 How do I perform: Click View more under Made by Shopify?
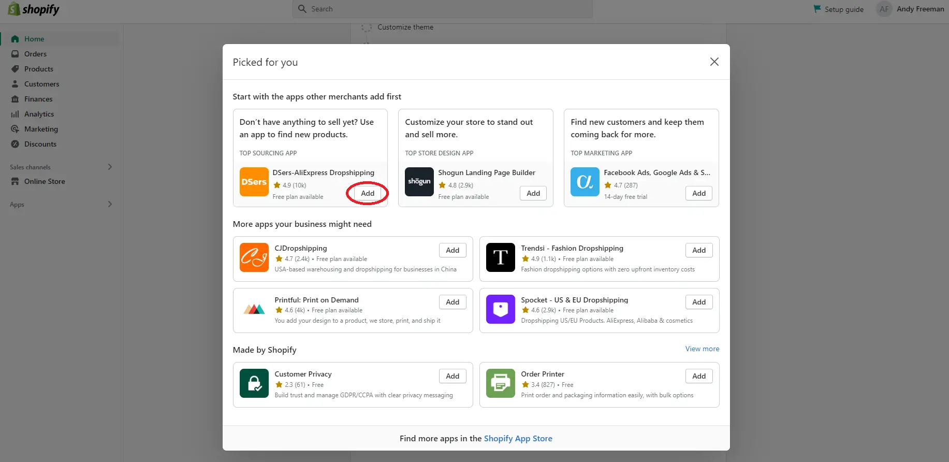[x=702, y=349]
